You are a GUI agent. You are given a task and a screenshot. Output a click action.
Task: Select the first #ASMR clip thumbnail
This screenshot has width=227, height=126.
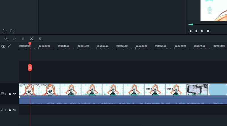tap(155, 90)
